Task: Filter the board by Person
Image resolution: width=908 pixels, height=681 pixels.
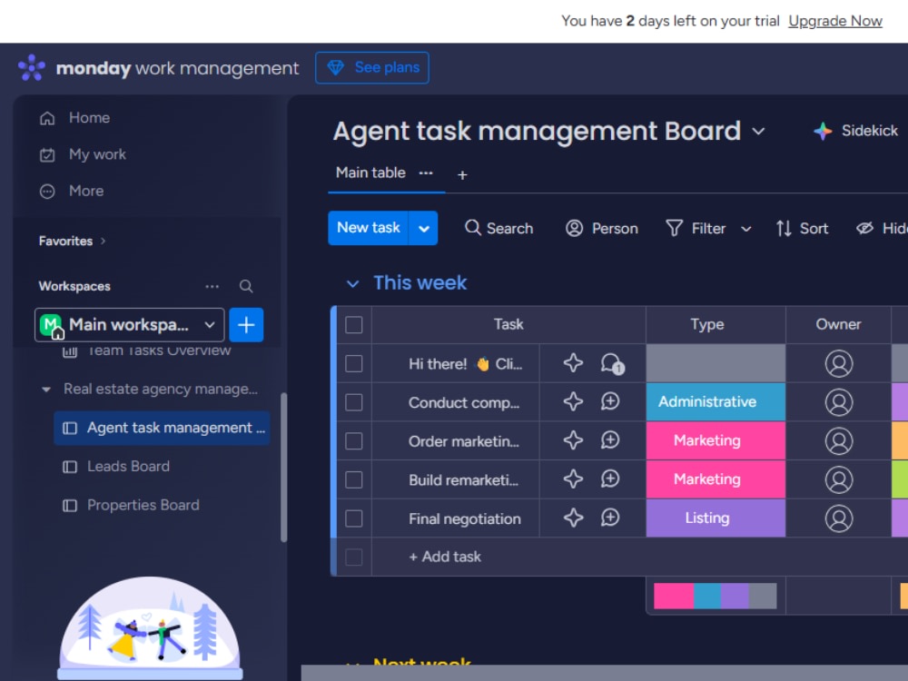Action: tap(602, 228)
